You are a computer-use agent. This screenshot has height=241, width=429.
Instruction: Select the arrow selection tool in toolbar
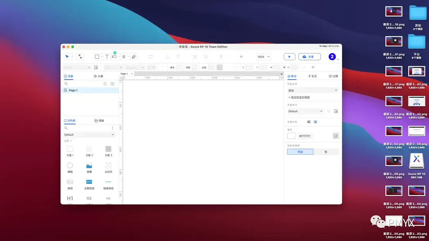68,57
